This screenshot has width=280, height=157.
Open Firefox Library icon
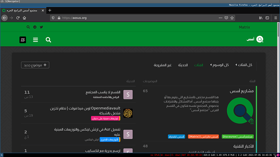click(x=261, y=18)
